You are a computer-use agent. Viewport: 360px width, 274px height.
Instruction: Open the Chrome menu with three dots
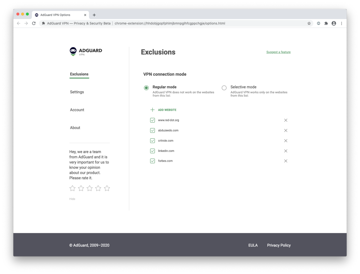coord(342,23)
